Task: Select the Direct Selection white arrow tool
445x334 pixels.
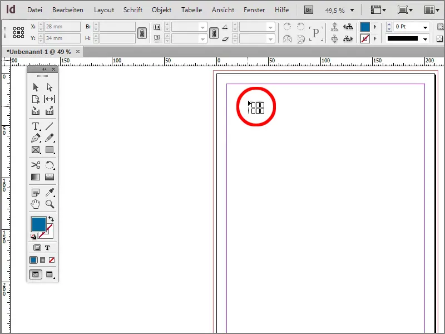Action: [50, 87]
